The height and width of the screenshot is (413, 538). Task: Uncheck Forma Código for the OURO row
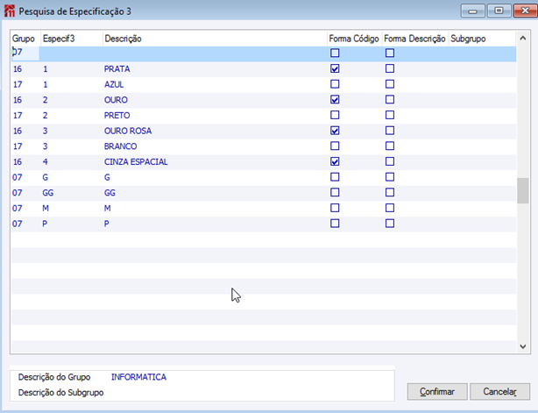click(335, 100)
